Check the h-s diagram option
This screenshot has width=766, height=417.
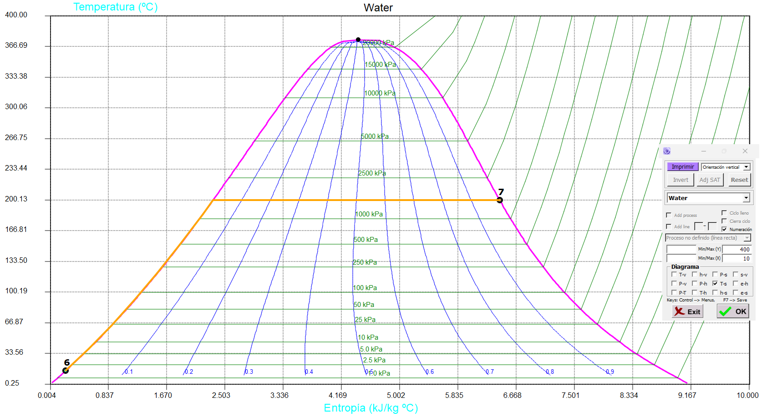tap(715, 292)
